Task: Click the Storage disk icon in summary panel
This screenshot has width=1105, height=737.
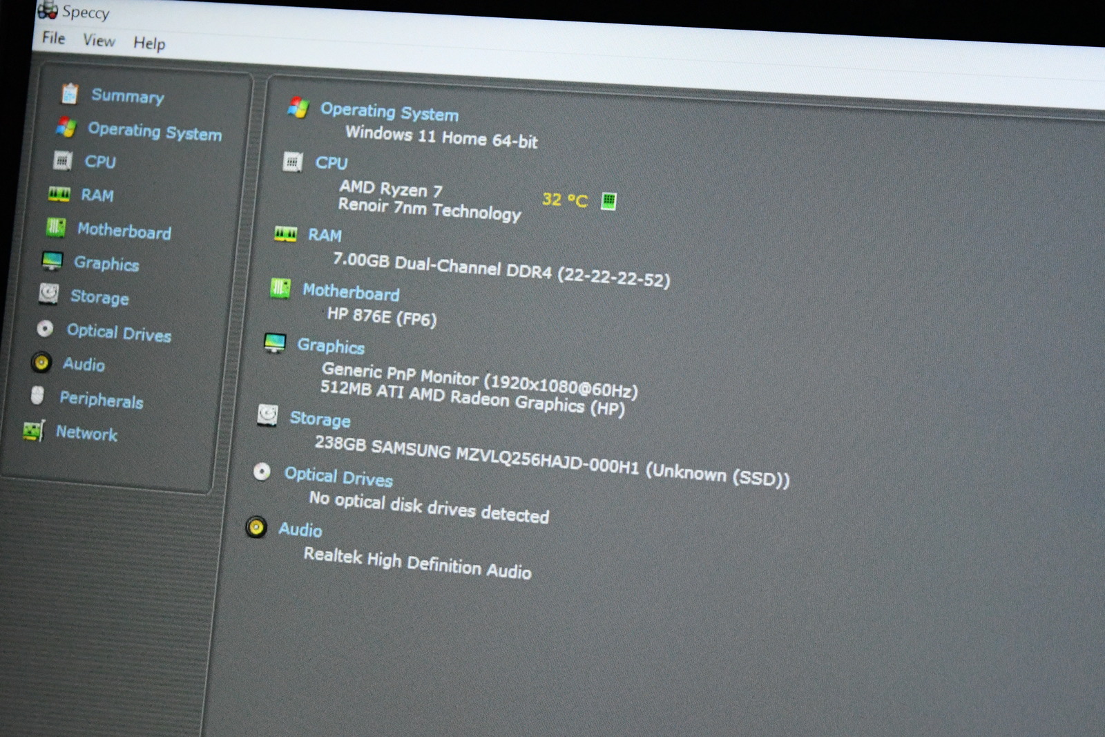Action: point(267,415)
